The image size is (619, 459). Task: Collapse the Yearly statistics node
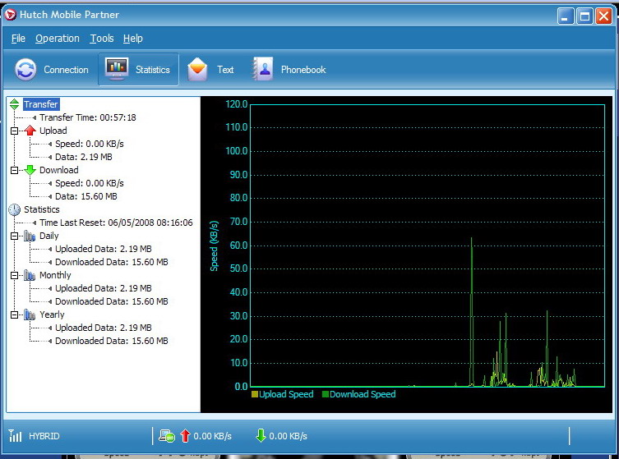14,314
